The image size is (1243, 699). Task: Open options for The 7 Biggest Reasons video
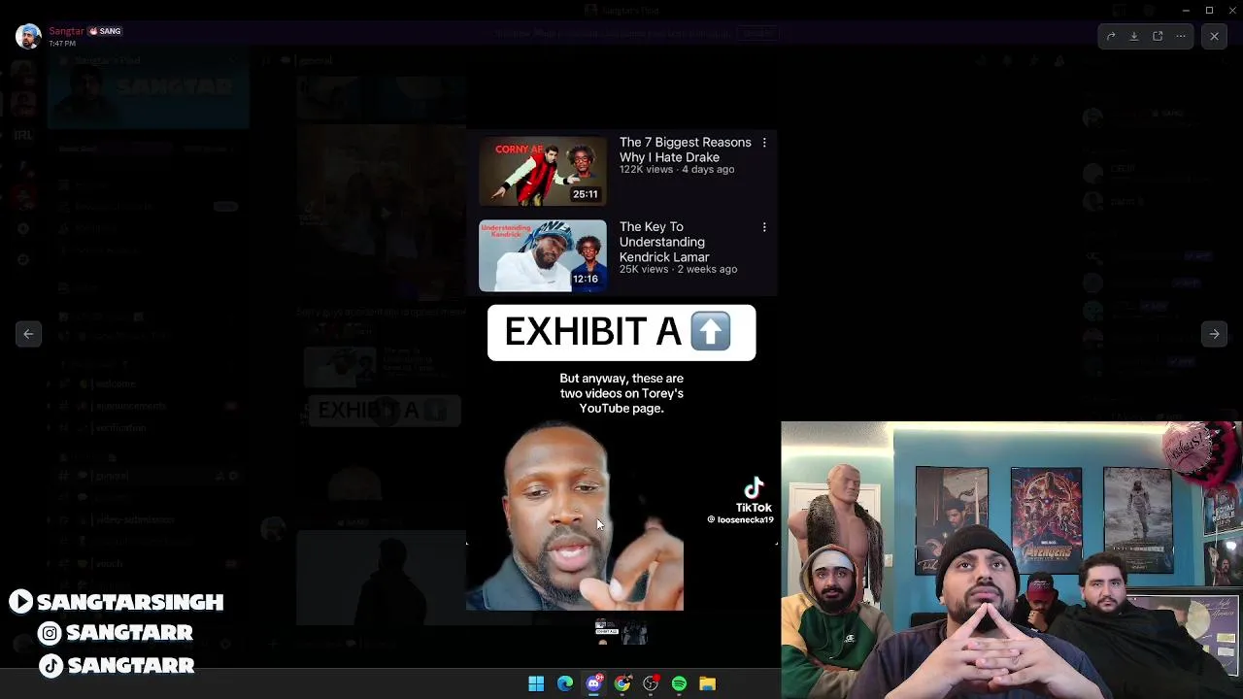[x=764, y=143]
